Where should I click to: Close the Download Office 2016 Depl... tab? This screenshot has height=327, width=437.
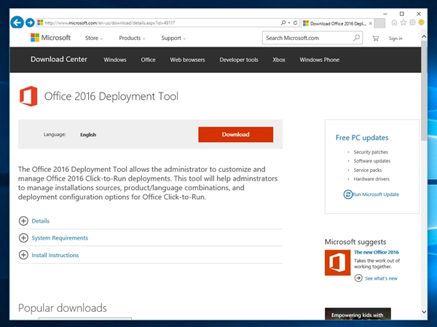pos(371,23)
